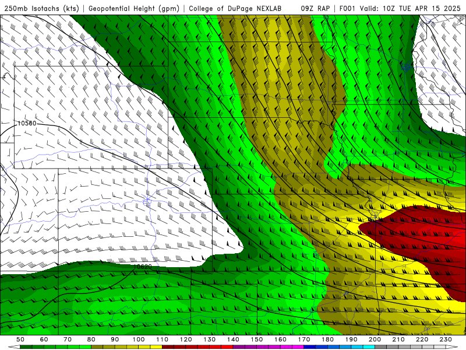Click the 120 value on the color scale
The height and width of the screenshot is (350, 466).
point(186,339)
